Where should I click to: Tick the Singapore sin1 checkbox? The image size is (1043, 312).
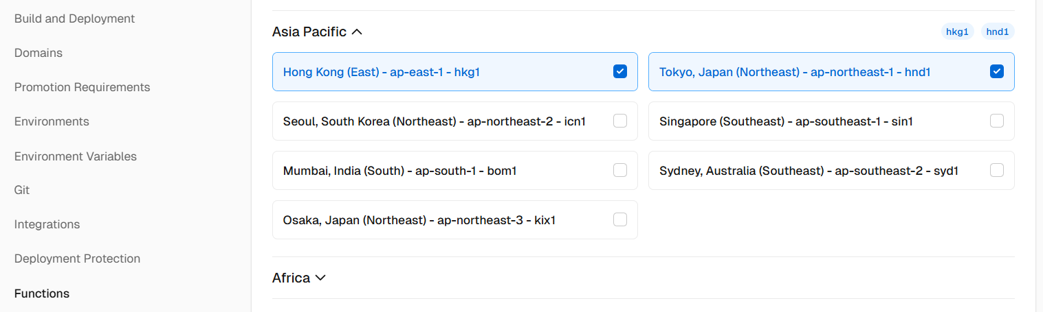[x=996, y=121]
